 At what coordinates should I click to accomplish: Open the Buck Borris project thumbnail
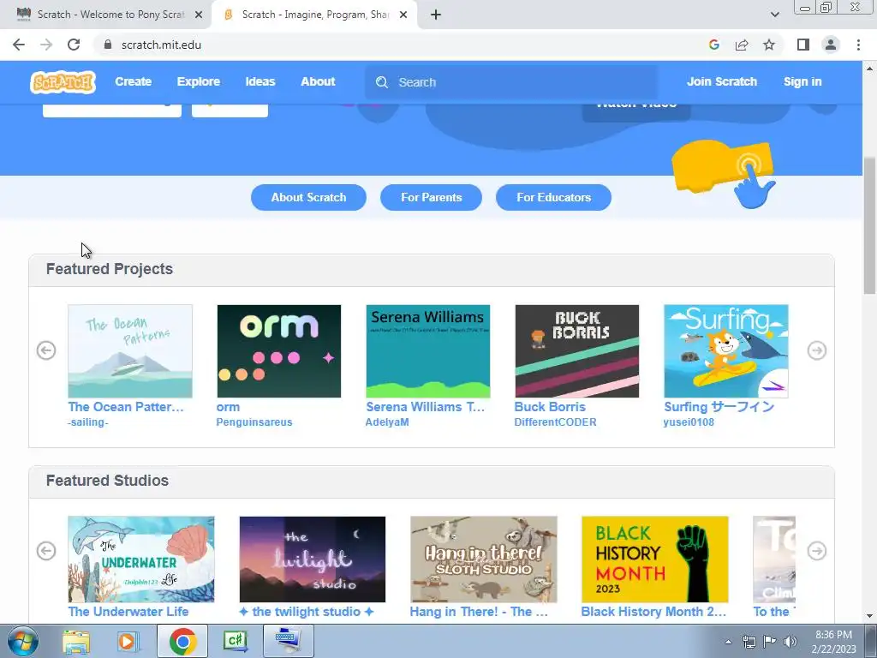tap(576, 350)
